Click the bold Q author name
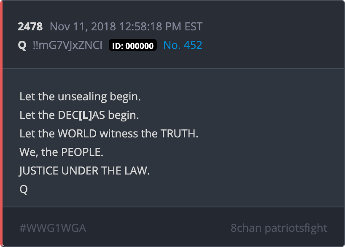The image size is (345, 247). pos(22,46)
